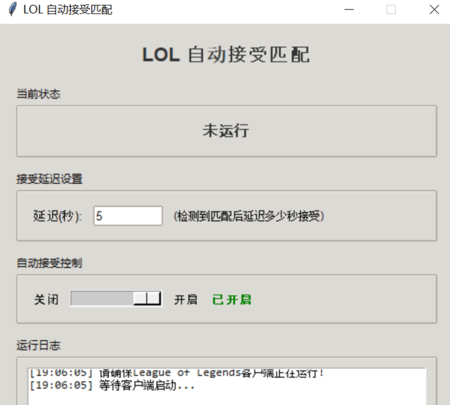
Task: Click the feather app icon in title bar
Action: pos(12,9)
